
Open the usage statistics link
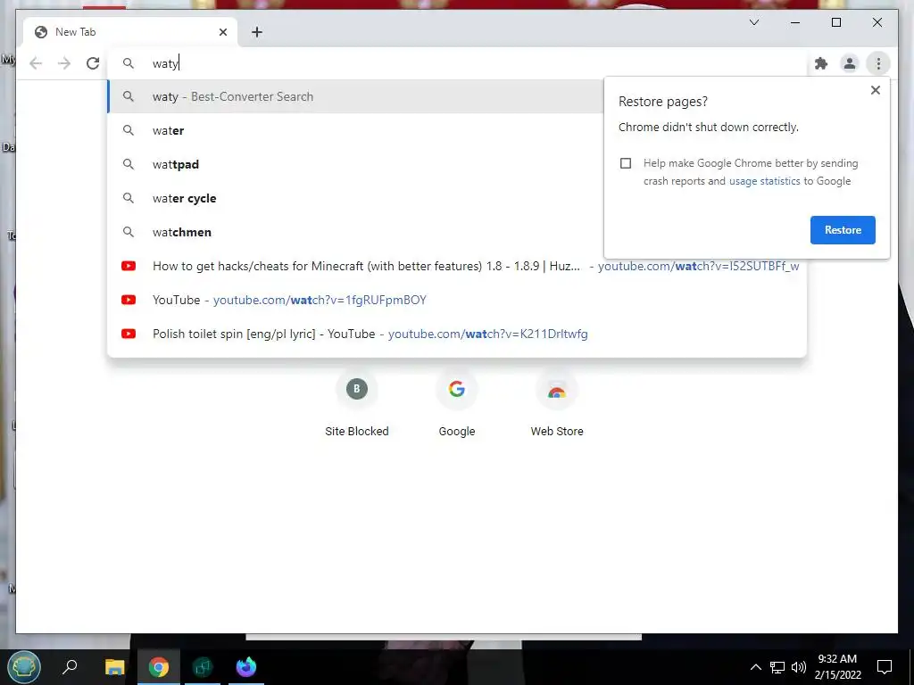click(x=764, y=181)
